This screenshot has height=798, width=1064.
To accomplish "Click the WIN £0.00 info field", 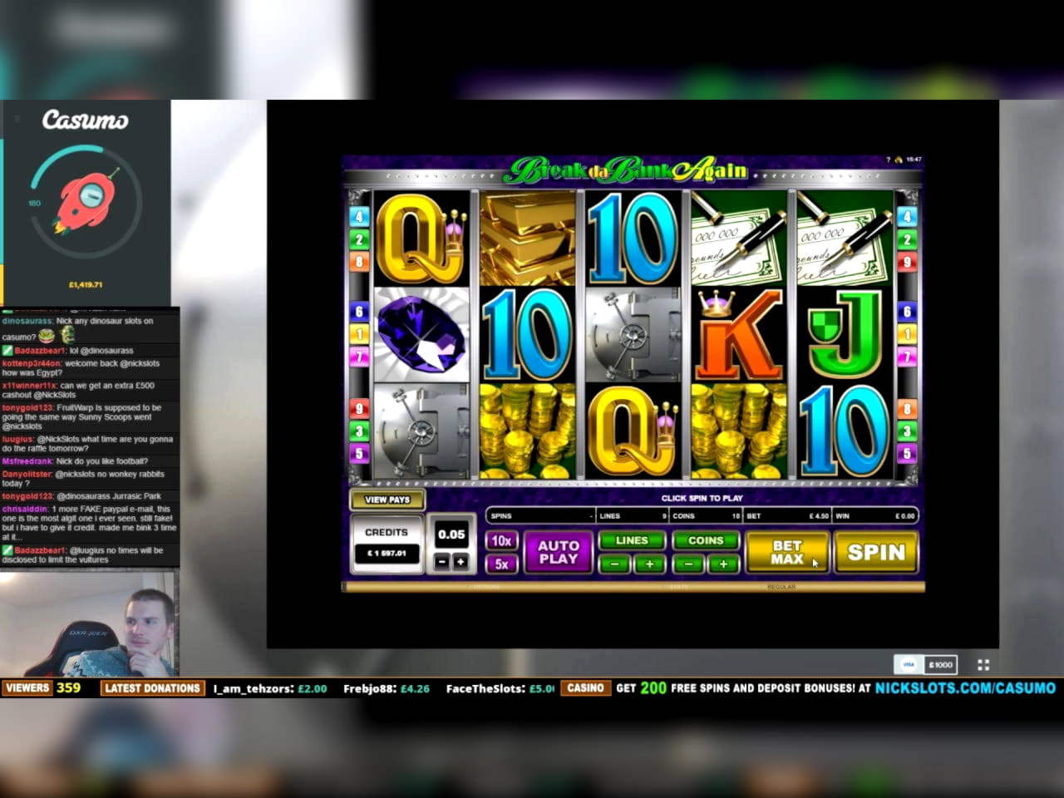I will (x=875, y=516).
